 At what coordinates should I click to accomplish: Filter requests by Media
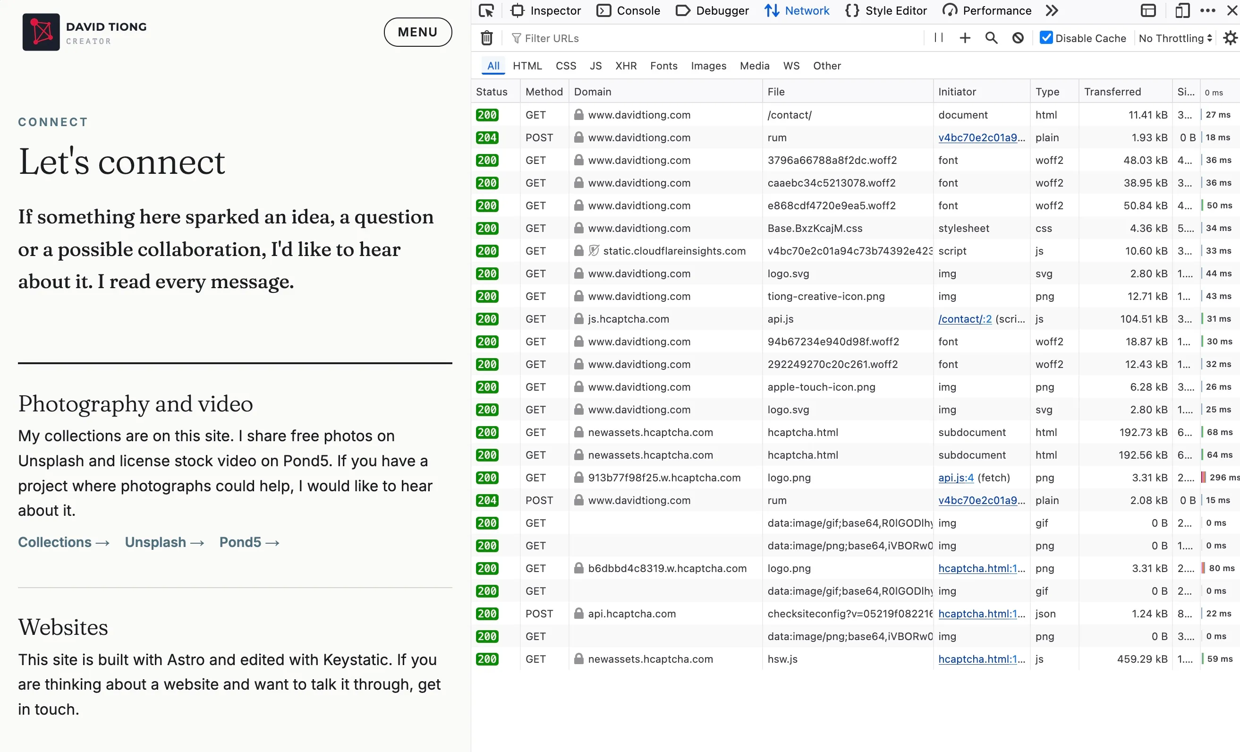pos(755,66)
